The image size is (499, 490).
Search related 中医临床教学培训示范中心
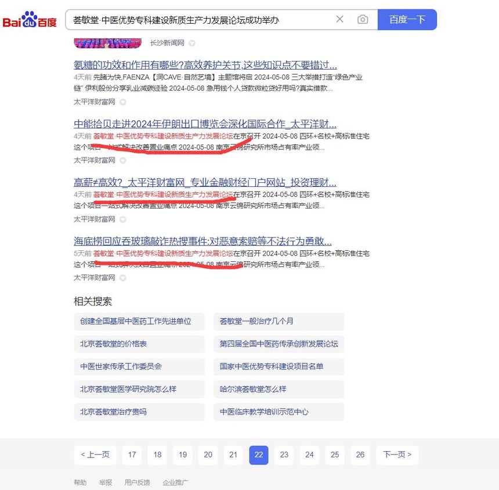279,412
